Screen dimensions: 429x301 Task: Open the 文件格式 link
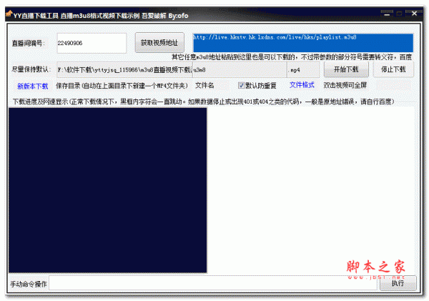302,85
